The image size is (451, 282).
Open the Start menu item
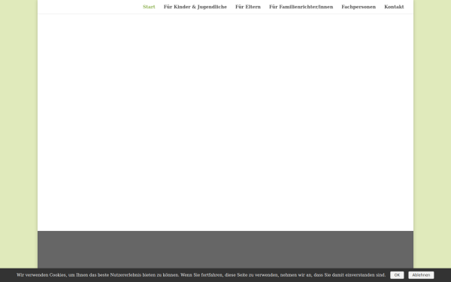149,7
